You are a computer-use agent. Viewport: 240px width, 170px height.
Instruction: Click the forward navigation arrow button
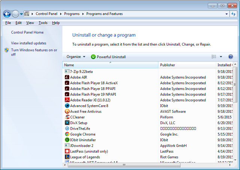pyautogui.click(x=15, y=14)
